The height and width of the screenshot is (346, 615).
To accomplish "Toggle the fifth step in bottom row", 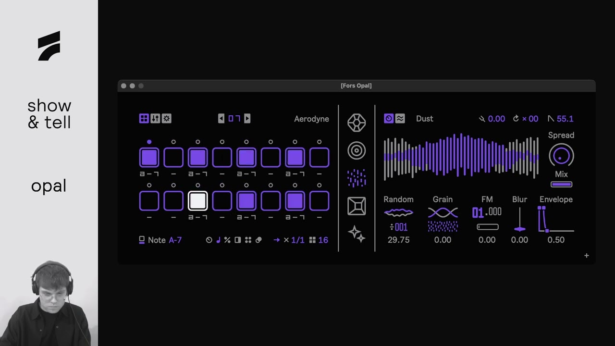I will coord(246,201).
